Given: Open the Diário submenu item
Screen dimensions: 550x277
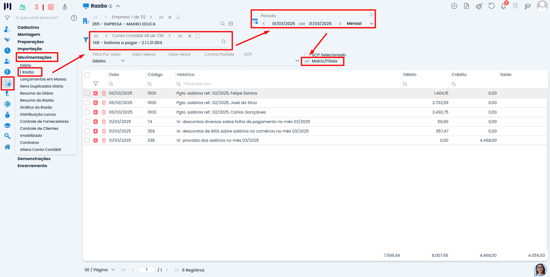Looking at the screenshot, I should [25, 66].
